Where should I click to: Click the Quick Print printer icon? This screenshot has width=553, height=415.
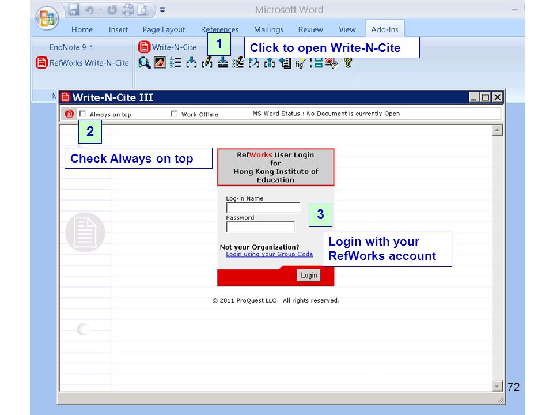coord(128,10)
